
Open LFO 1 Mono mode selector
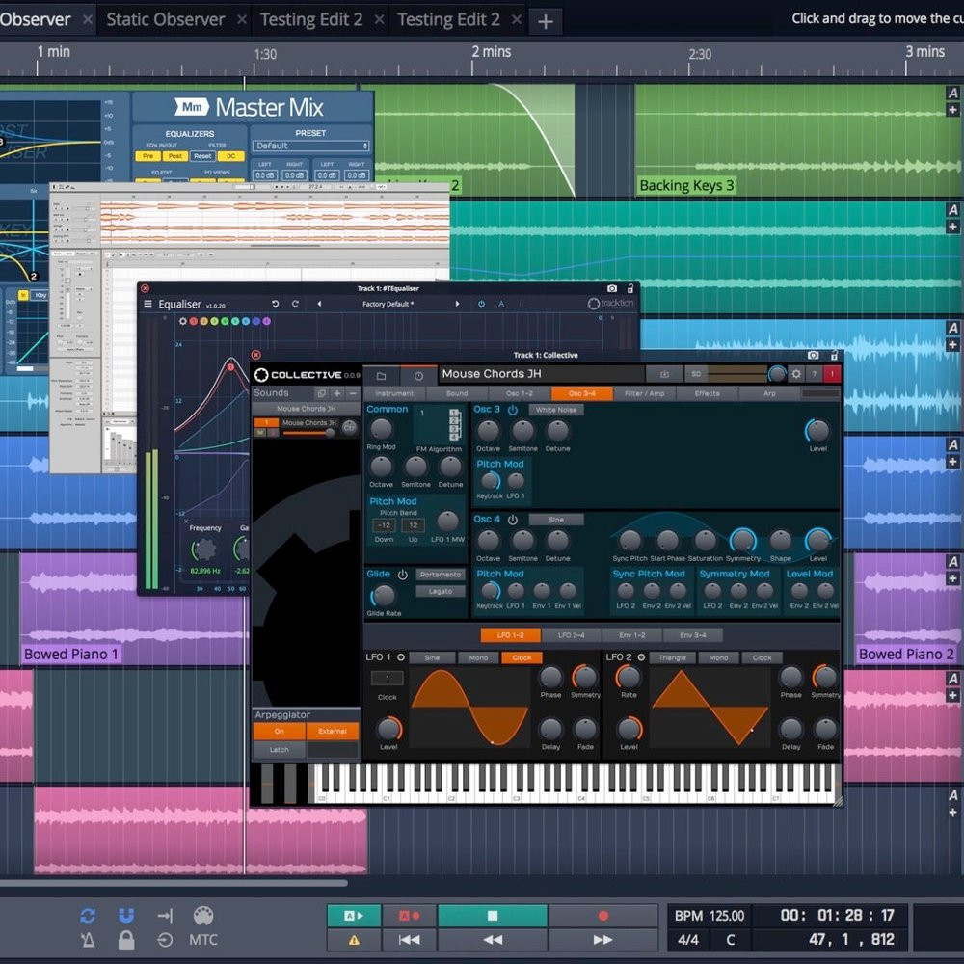click(478, 657)
